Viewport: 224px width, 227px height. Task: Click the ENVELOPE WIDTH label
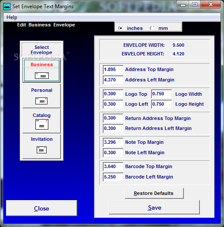144,45
